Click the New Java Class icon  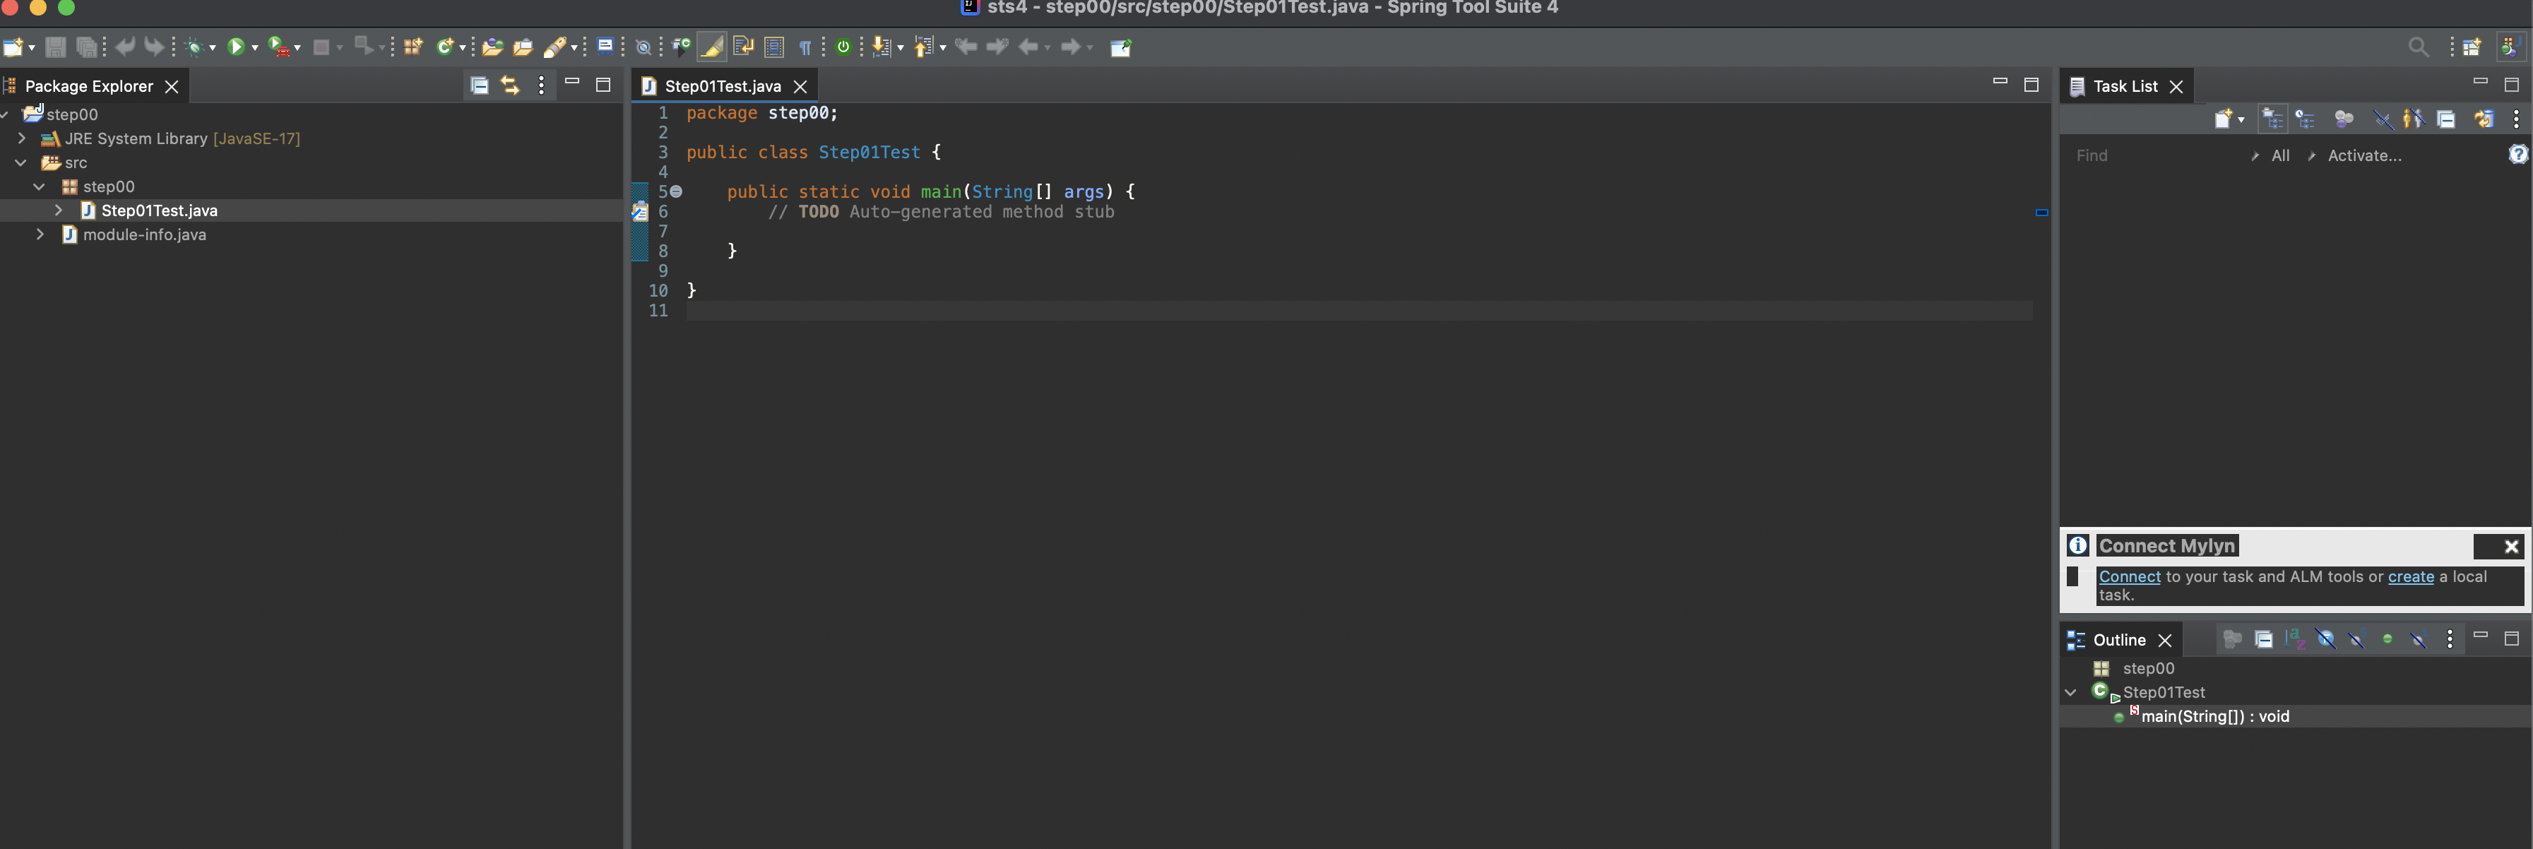point(444,46)
